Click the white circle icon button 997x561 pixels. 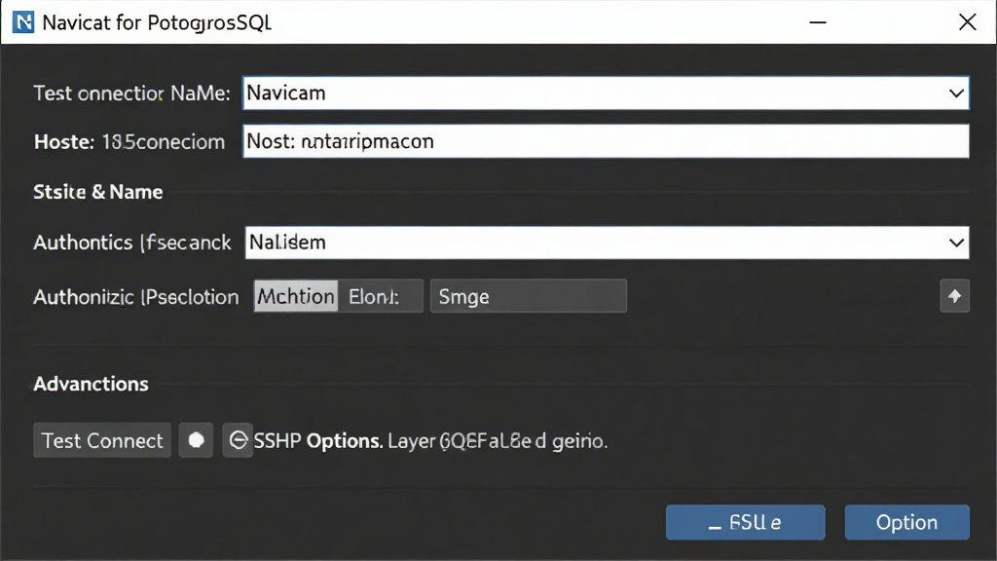point(196,440)
